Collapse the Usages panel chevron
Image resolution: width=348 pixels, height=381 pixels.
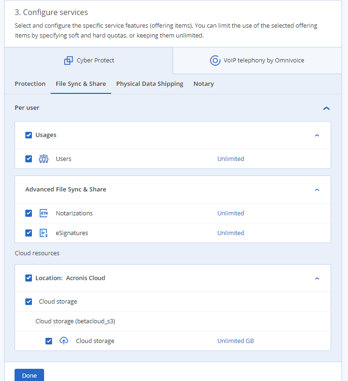click(317, 135)
